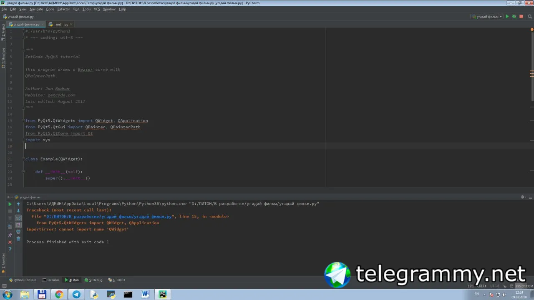Screen dimensions: 534x300
Task: Open the Project tool window side tab
Action: point(3,32)
